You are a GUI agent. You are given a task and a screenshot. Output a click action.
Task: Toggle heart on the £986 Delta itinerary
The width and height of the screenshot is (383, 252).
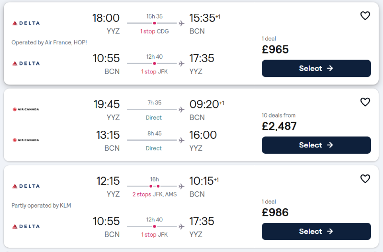point(365,178)
